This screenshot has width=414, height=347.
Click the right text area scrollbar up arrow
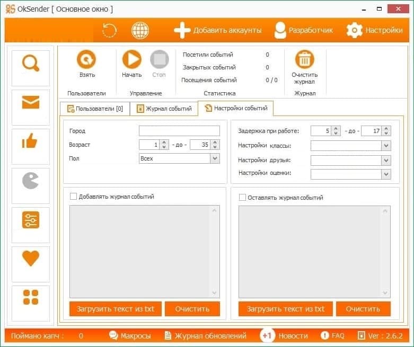(x=385, y=211)
